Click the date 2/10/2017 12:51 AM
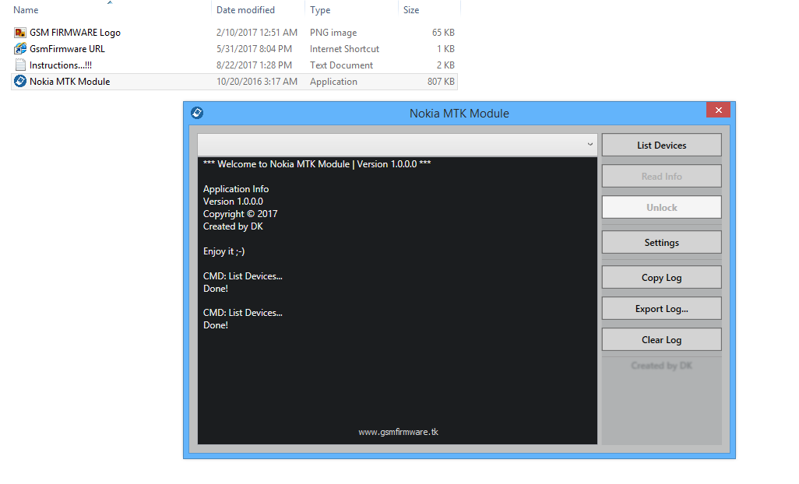Screen dimensions: 799x484 click(x=257, y=33)
